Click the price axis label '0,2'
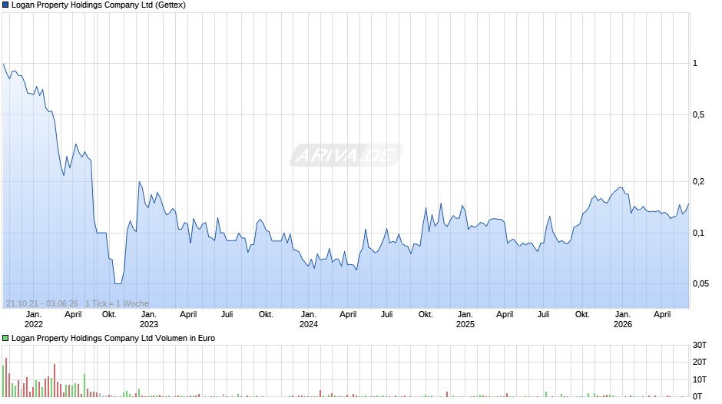 pyautogui.click(x=698, y=181)
